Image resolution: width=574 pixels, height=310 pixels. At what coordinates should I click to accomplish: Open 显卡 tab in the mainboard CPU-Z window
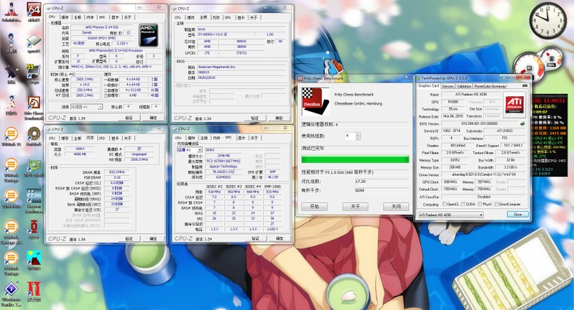click(x=241, y=17)
